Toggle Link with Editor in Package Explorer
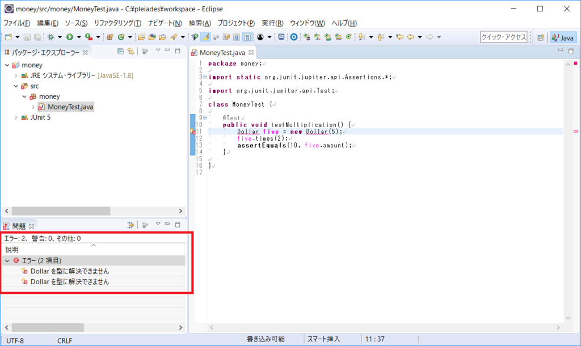 (130, 51)
